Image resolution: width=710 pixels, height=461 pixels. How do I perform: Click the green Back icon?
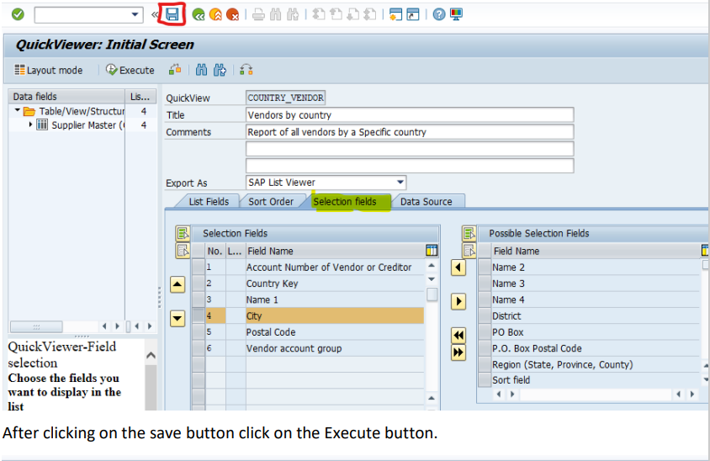[199, 15]
